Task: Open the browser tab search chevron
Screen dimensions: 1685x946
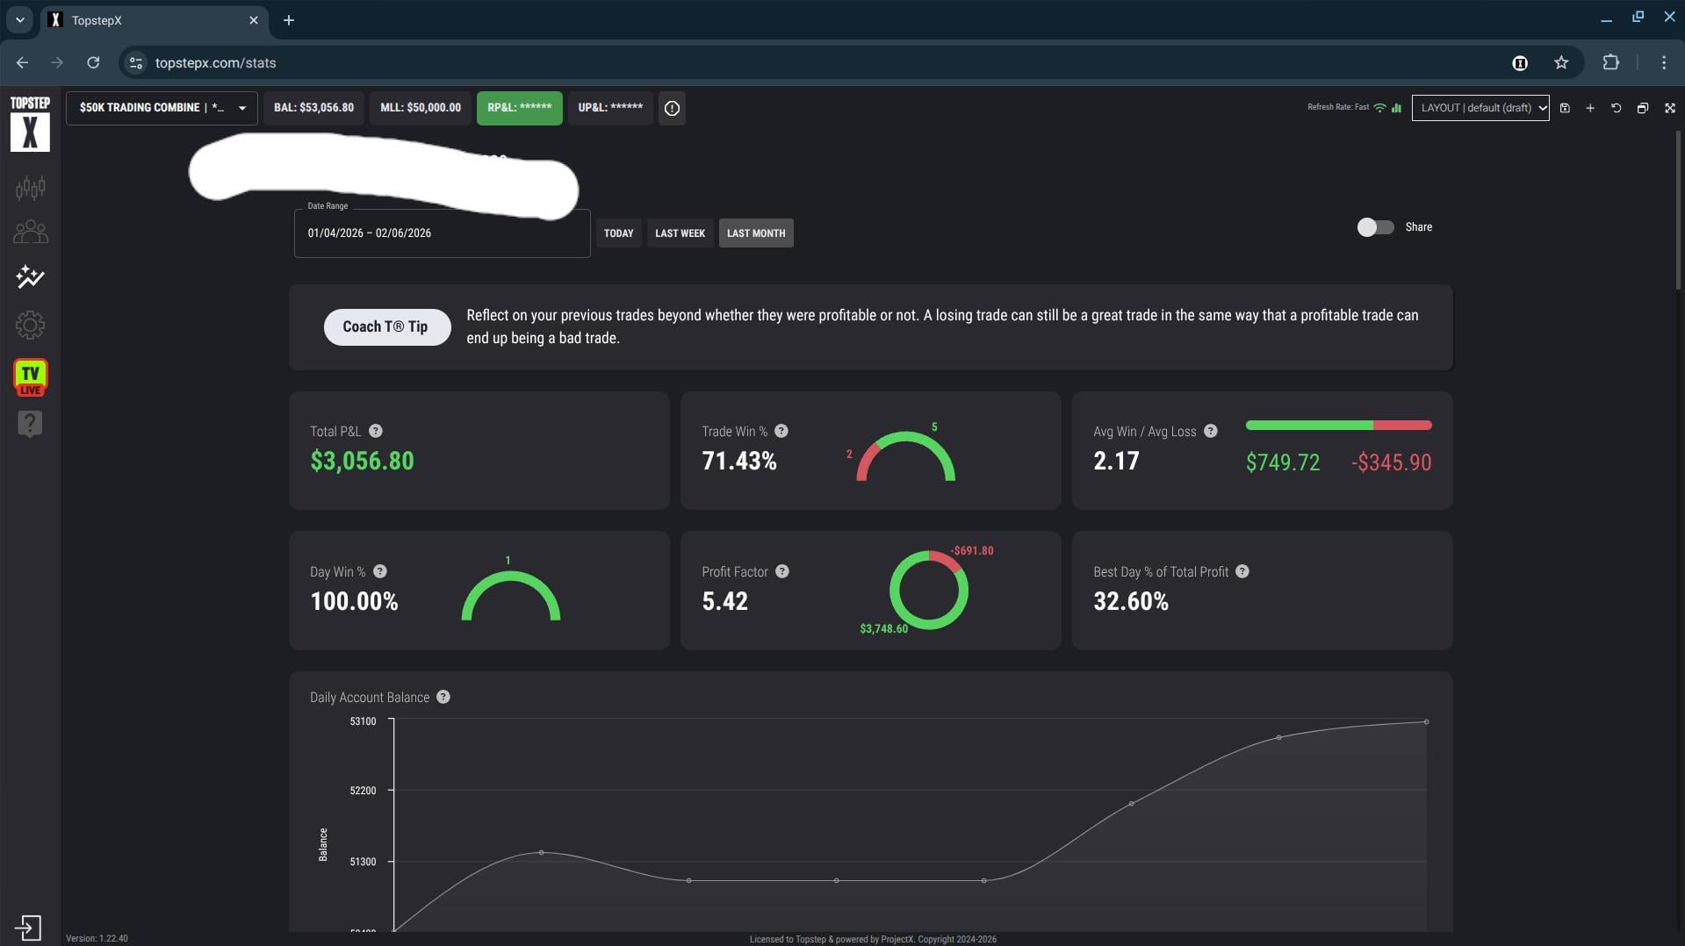Action: point(19,19)
